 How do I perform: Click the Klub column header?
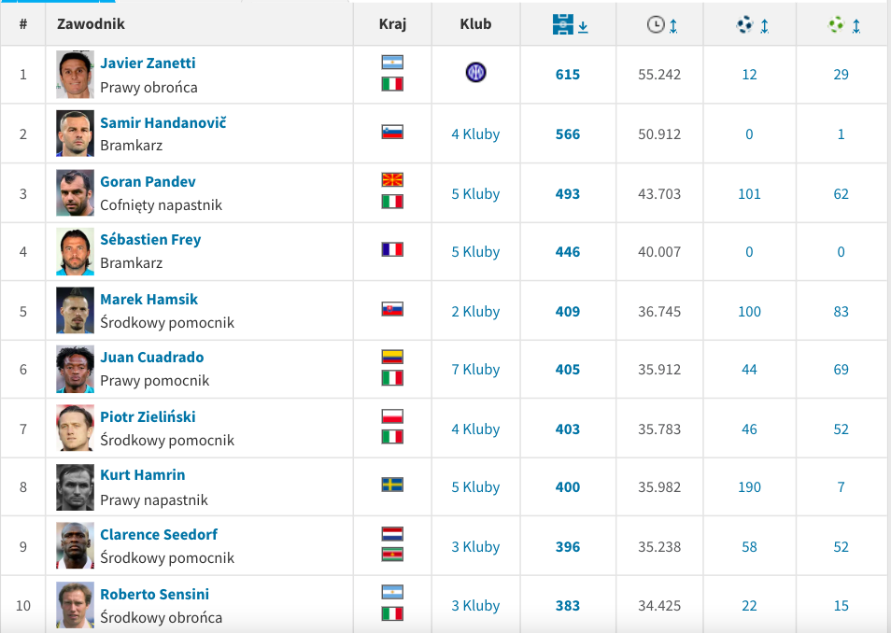coord(475,23)
